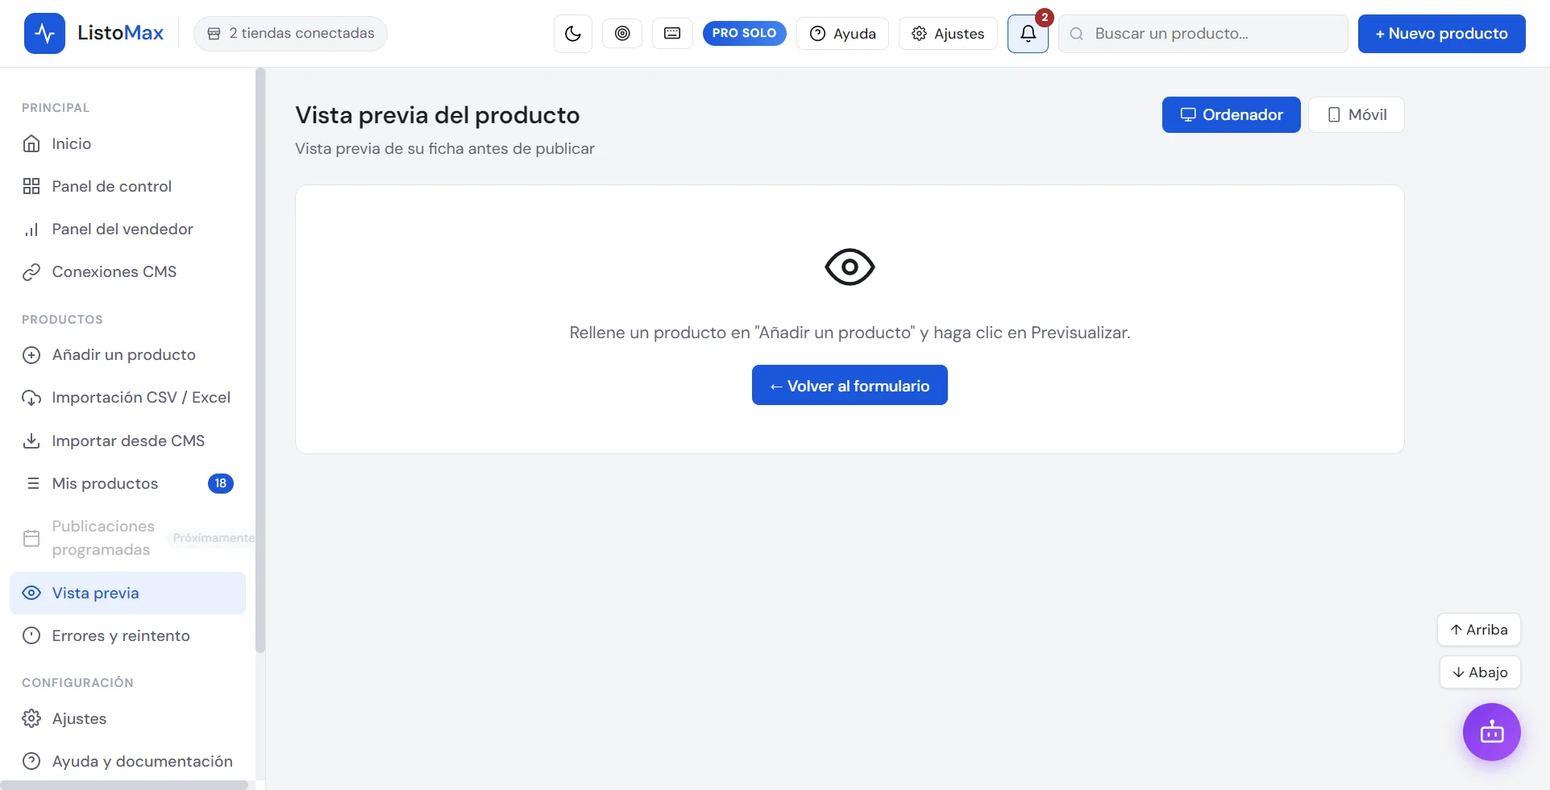Open Panel de control in sidebar
This screenshot has height=790, width=1550.
tap(127, 186)
